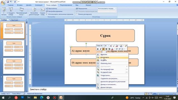The image size is (178, 100).
Task: Open Настройка времени rehearse timings
Action: click(x=54, y=11)
